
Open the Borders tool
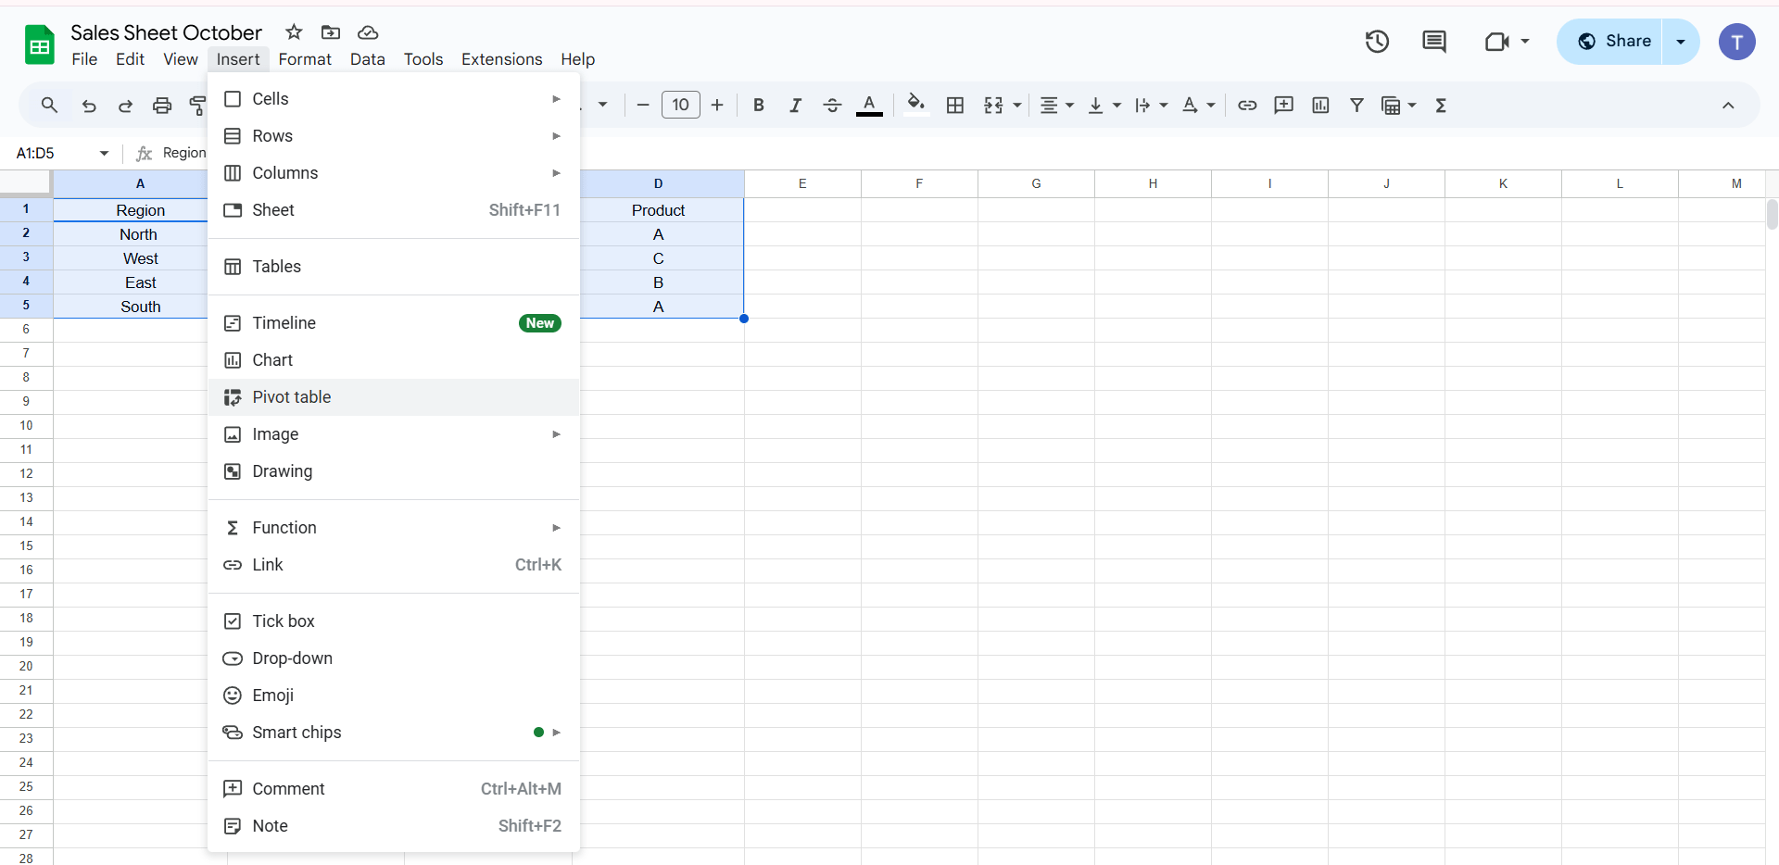[x=955, y=105]
